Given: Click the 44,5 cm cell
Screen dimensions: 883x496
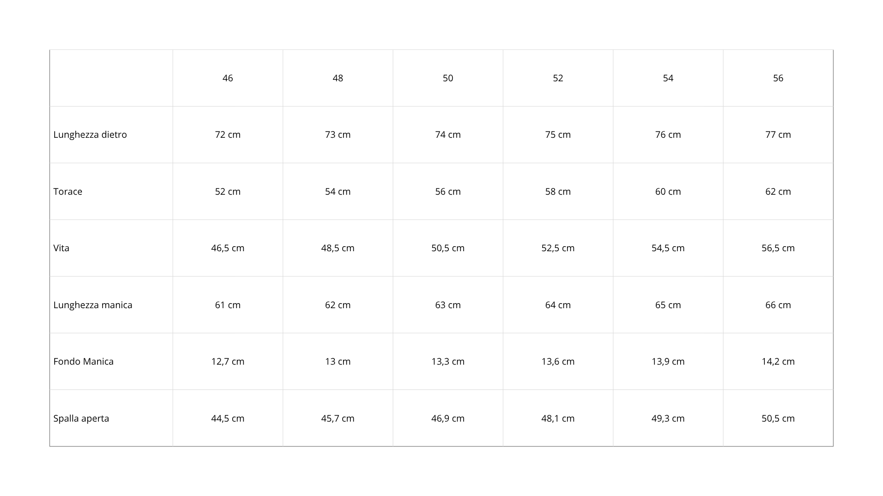Looking at the screenshot, I should 228,418.
